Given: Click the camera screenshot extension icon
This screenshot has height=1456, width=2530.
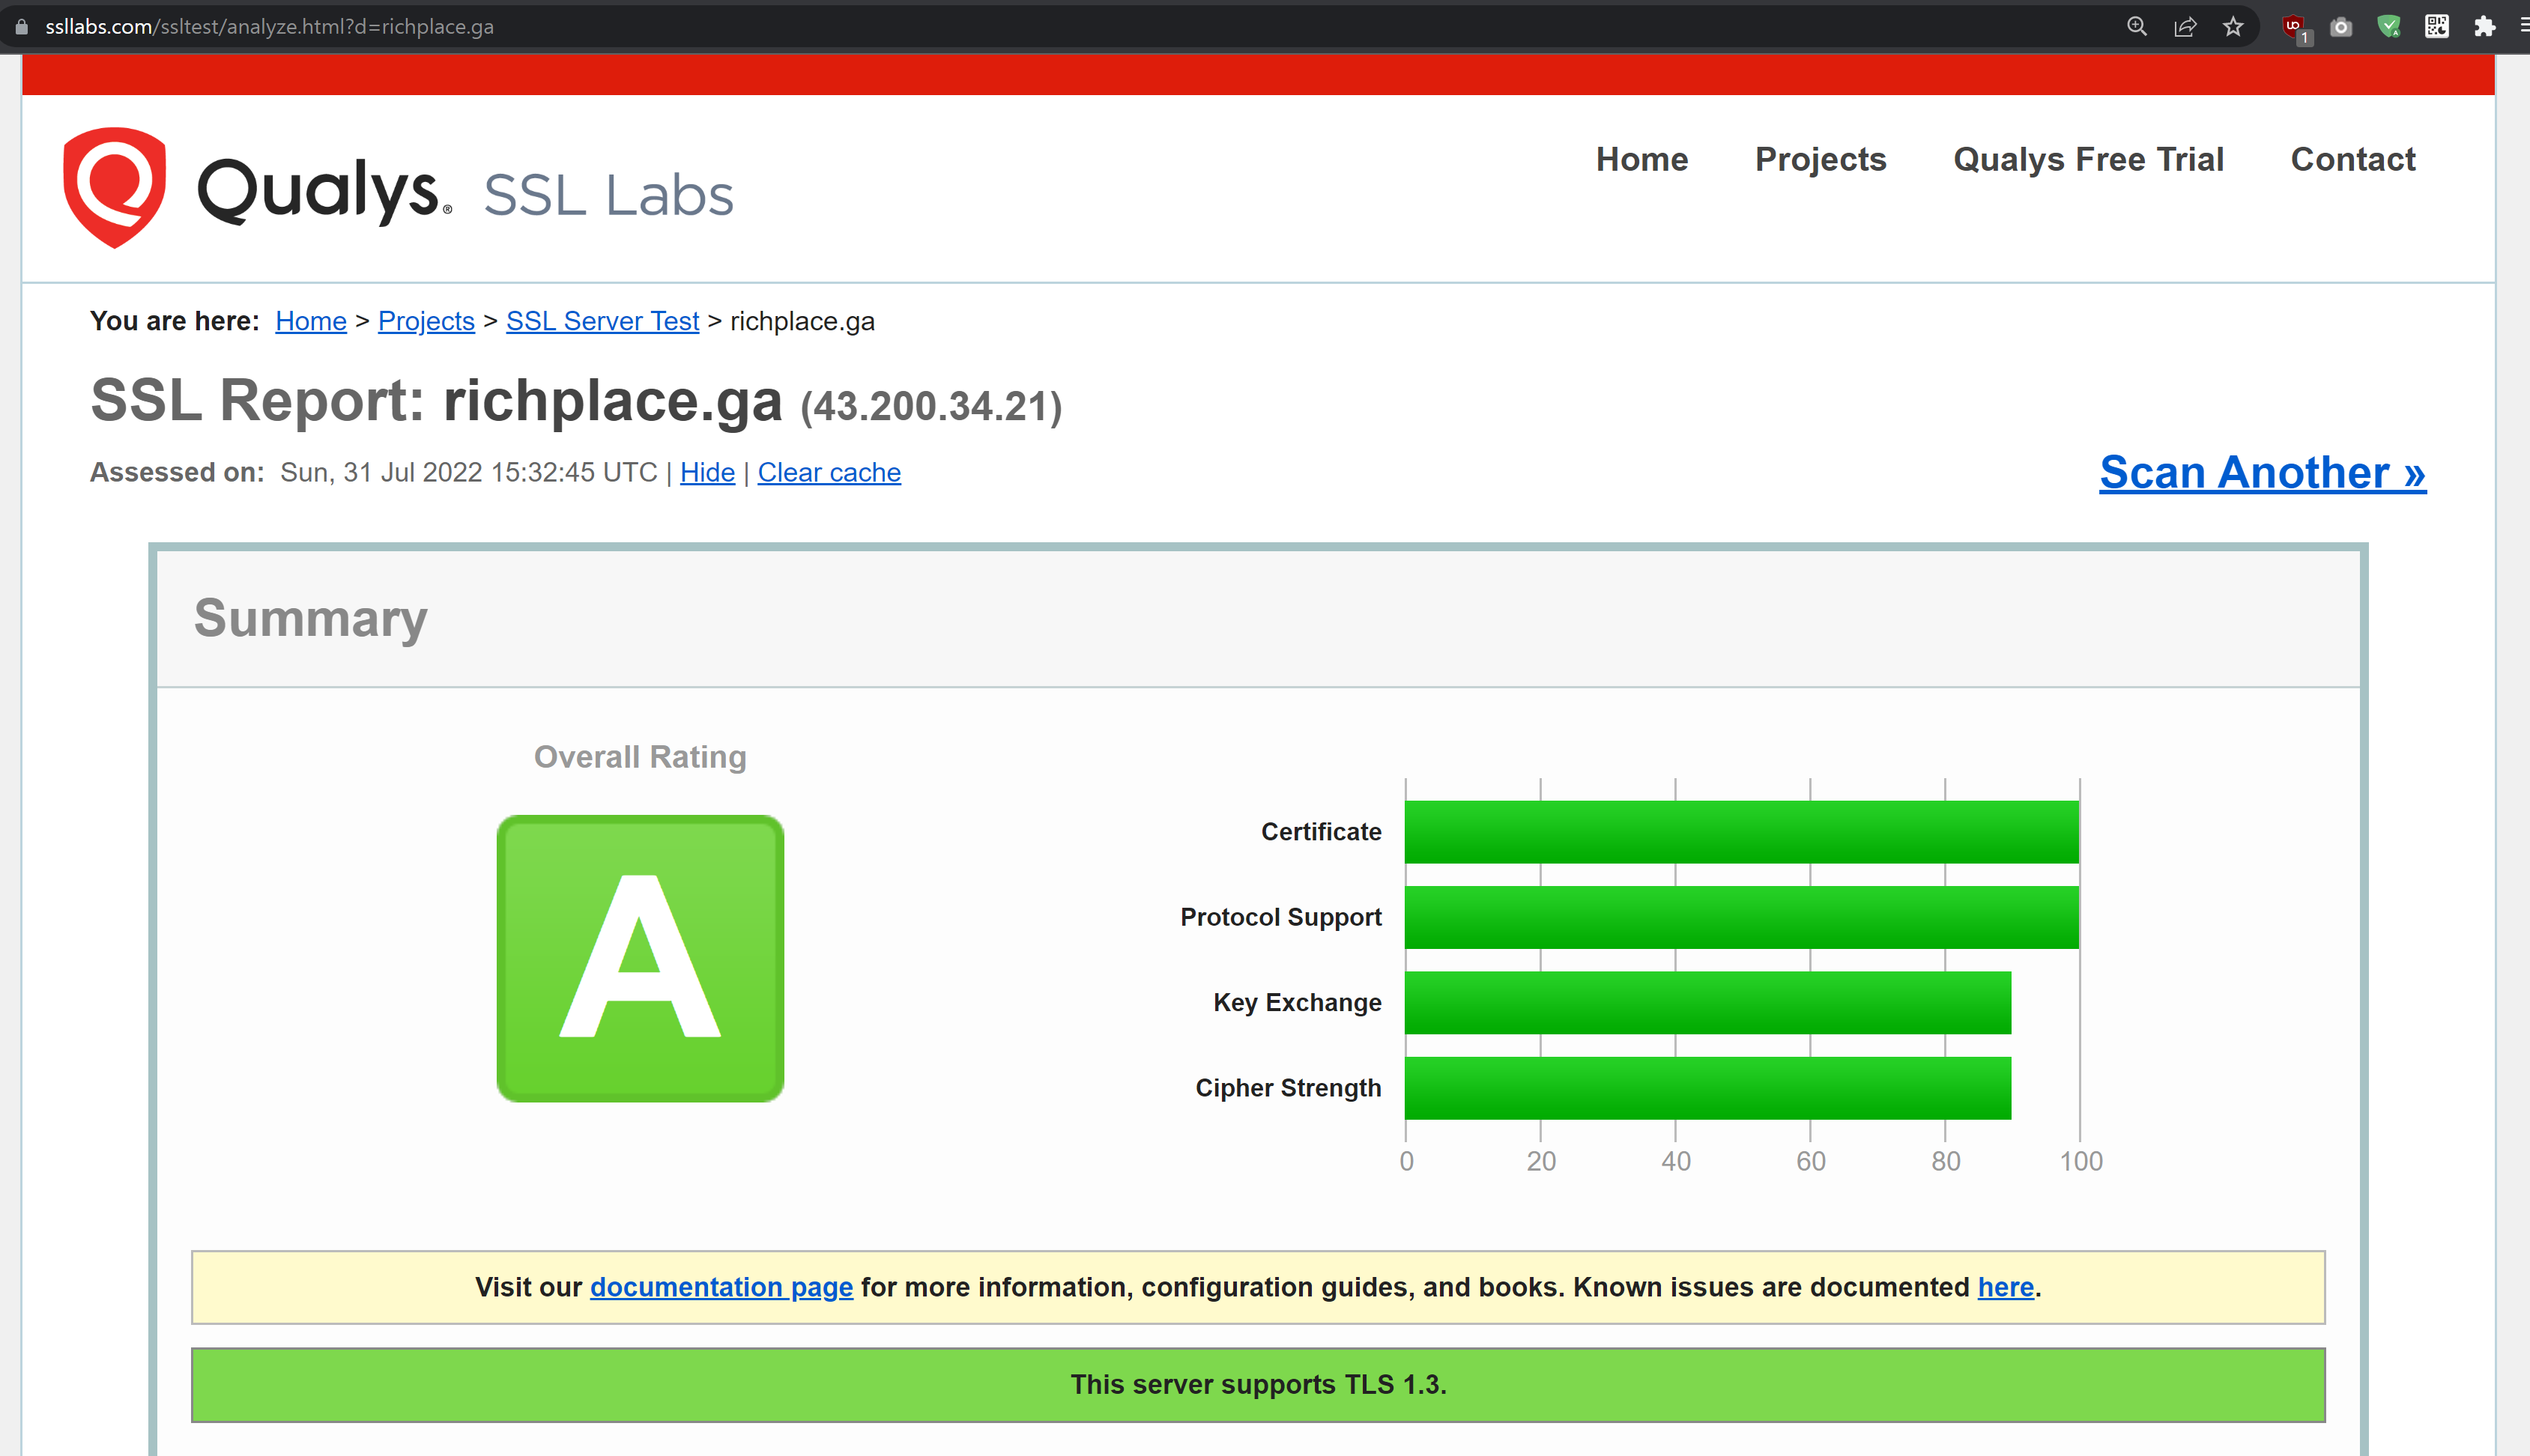Looking at the screenshot, I should coord(2341,27).
